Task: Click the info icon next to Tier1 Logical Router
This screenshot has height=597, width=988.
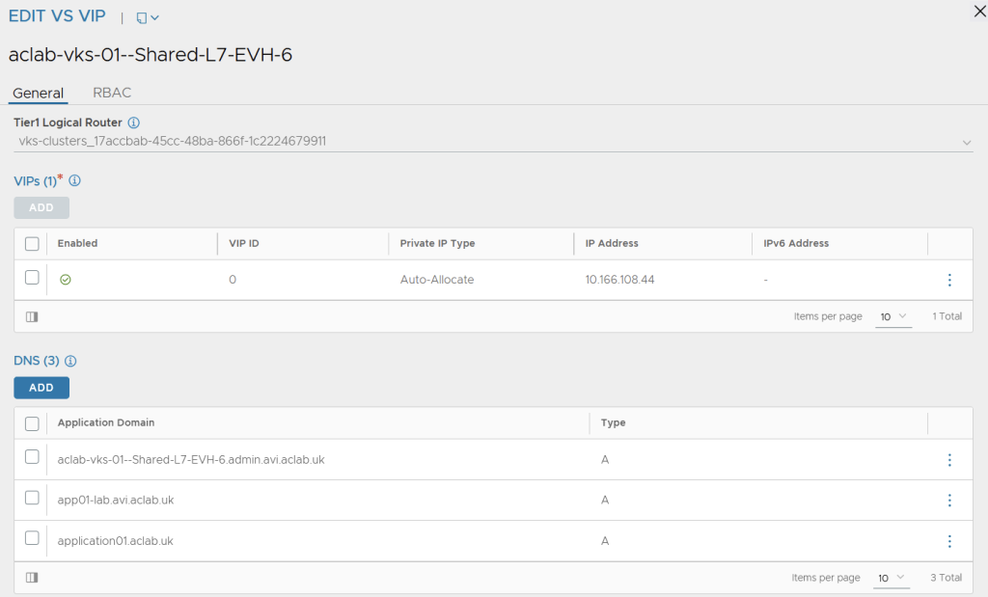Action: 134,122
